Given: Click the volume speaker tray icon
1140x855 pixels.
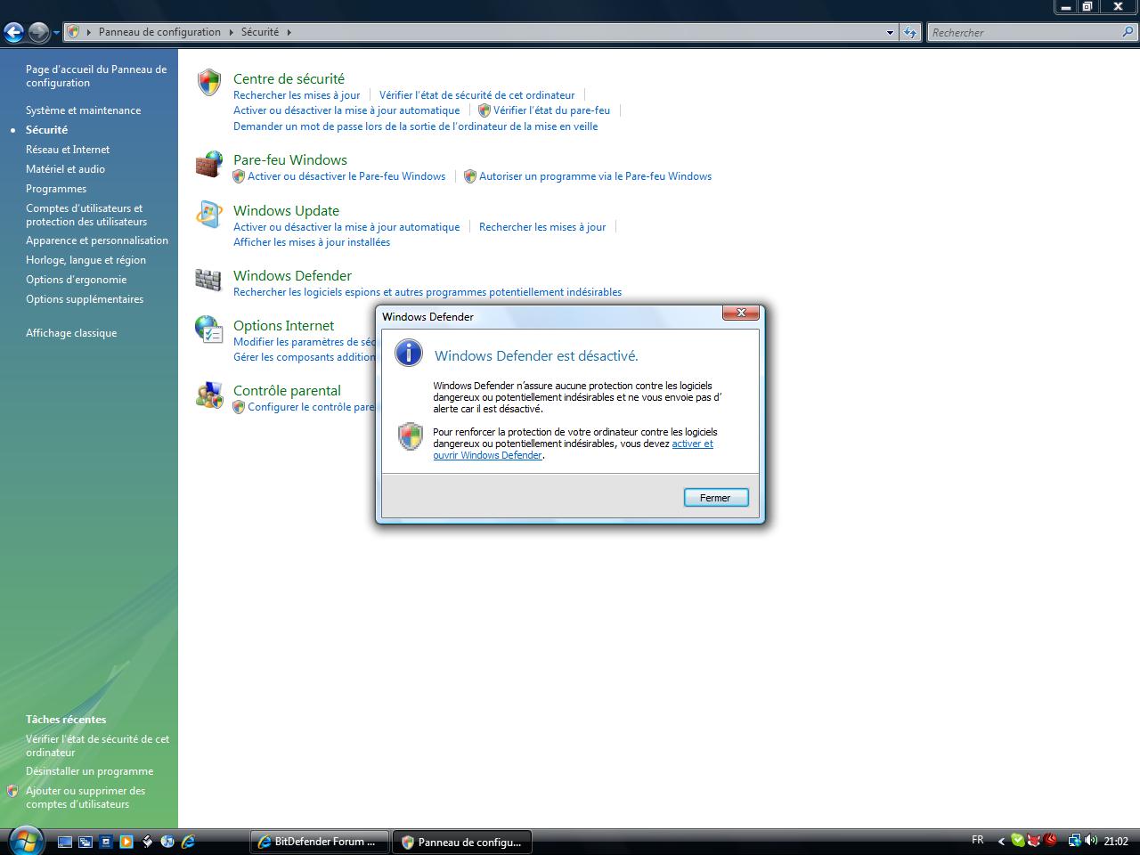Looking at the screenshot, I should [x=1091, y=840].
